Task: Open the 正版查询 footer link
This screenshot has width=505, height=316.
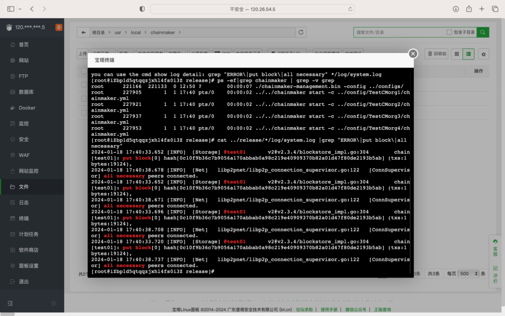Action: 382,309
